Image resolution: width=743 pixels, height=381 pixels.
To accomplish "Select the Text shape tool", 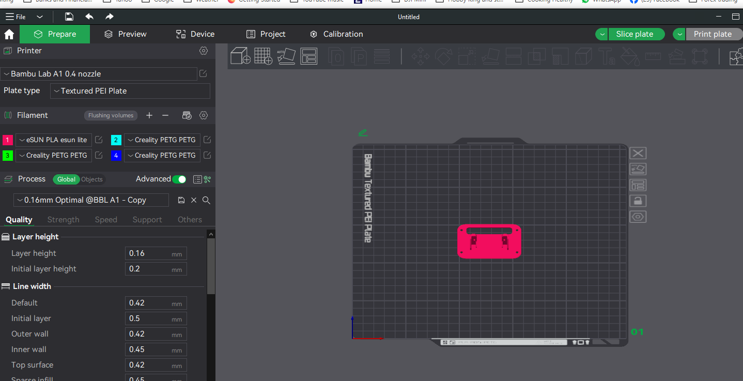I will coord(607,56).
